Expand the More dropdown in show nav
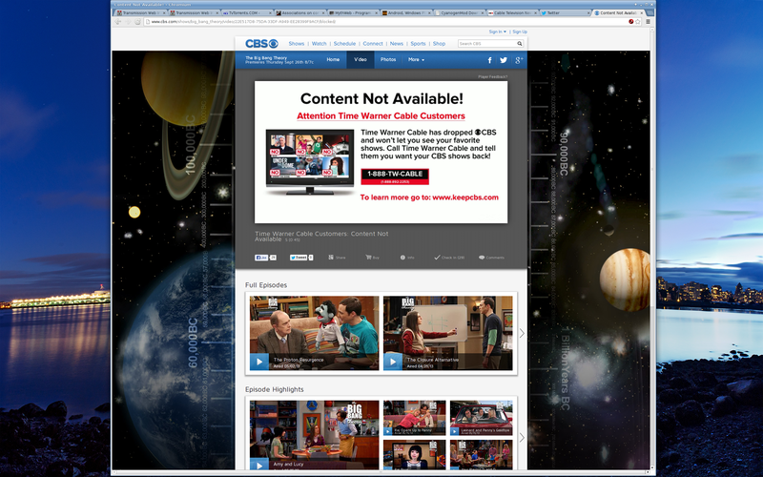The width and height of the screenshot is (763, 477). (x=417, y=60)
